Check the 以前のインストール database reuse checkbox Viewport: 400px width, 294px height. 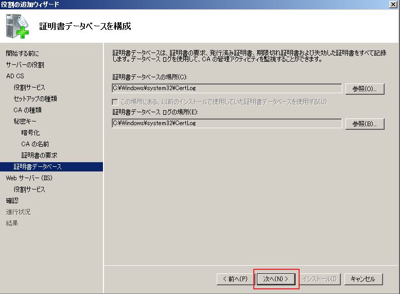click(115, 102)
